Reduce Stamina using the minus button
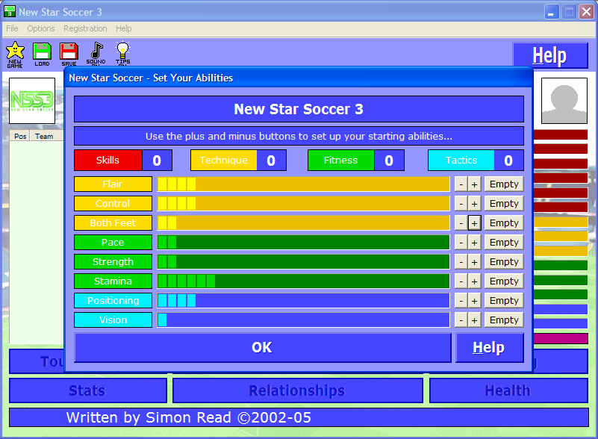Screen dimensions: 598x439 click(x=461, y=281)
